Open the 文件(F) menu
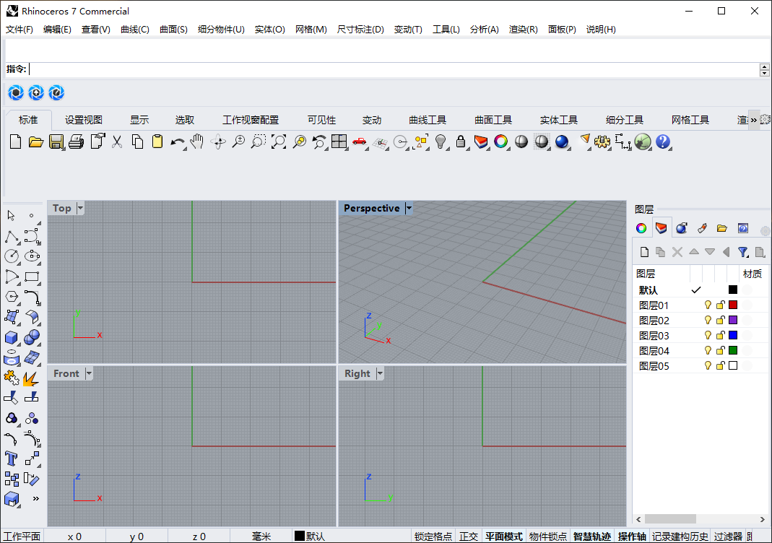 coord(19,30)
